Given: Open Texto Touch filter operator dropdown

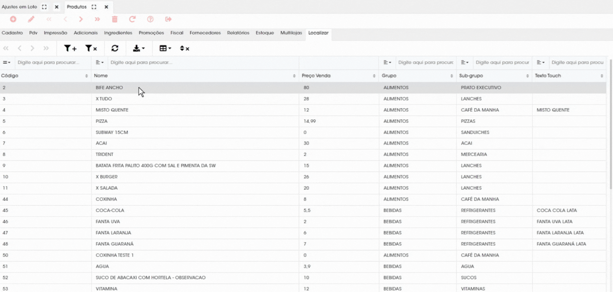Looking at the screenshot, I should 540,63.
